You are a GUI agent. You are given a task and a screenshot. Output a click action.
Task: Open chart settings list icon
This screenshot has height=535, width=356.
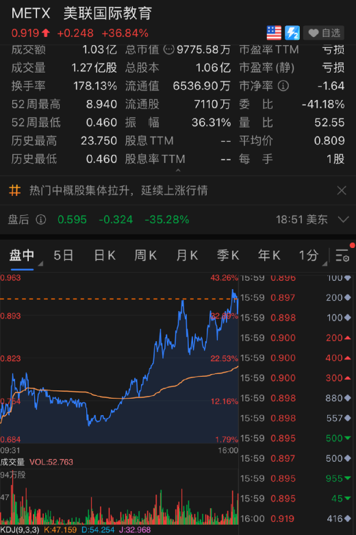[x=342, y=256]
